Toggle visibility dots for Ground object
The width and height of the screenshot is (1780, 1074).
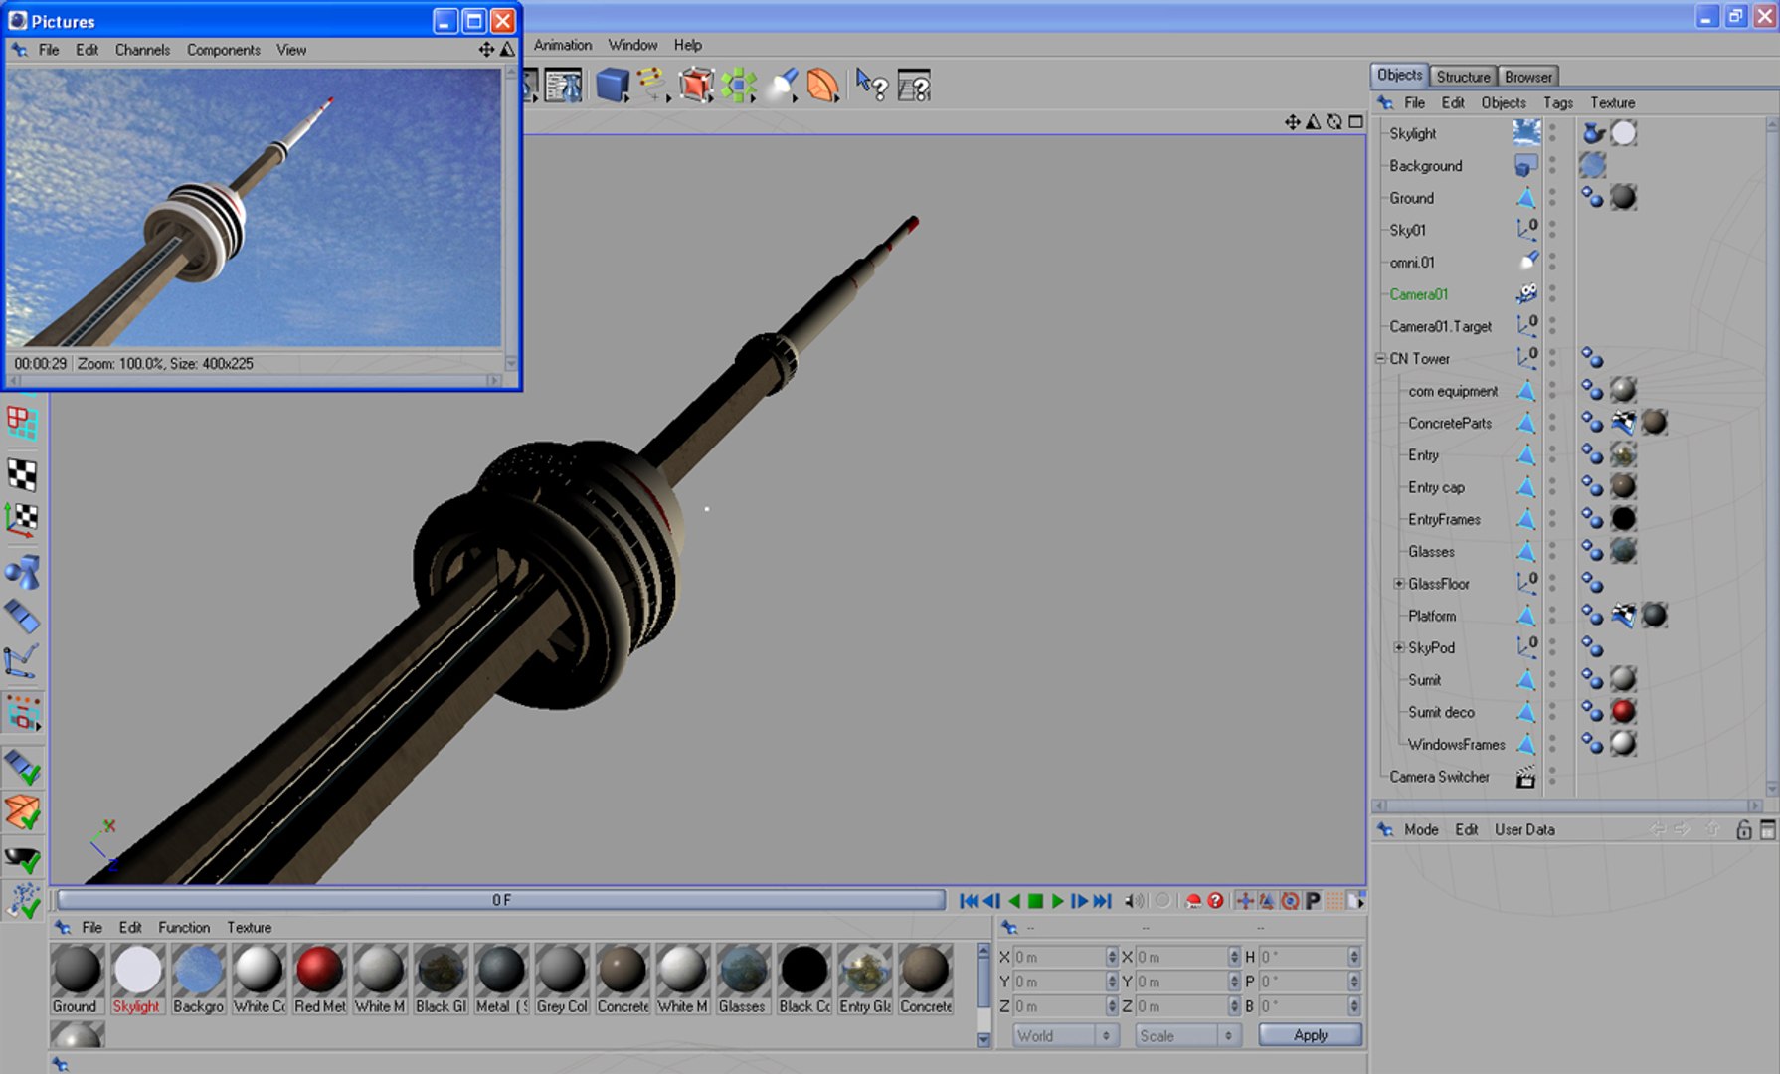1552,198
